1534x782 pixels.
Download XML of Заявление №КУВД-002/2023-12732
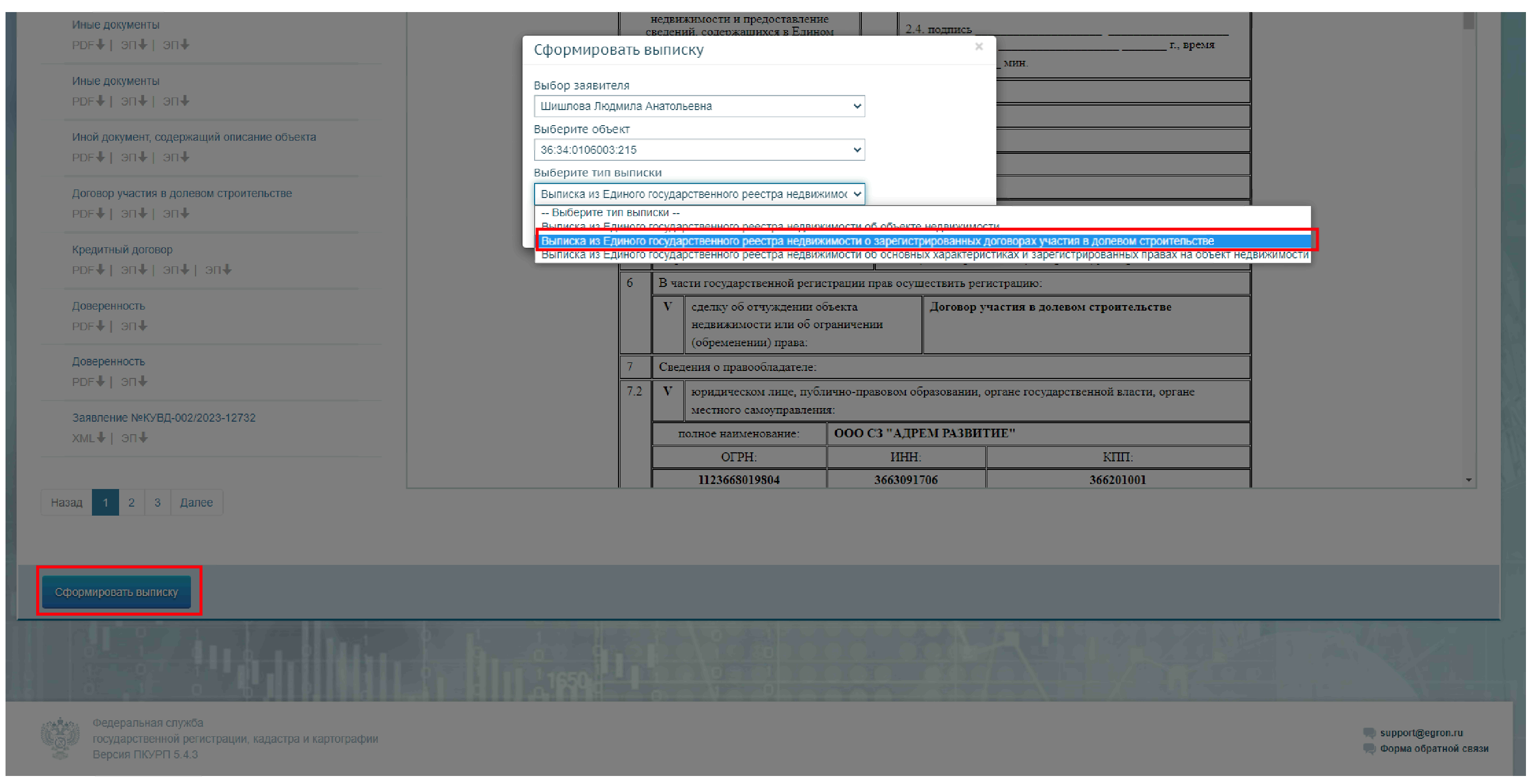[88, 438]
